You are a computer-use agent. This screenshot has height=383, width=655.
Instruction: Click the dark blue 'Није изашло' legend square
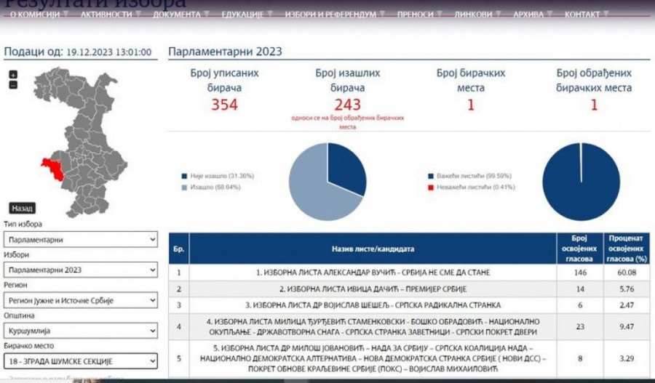pyautogui.click(x=183, y=177)
